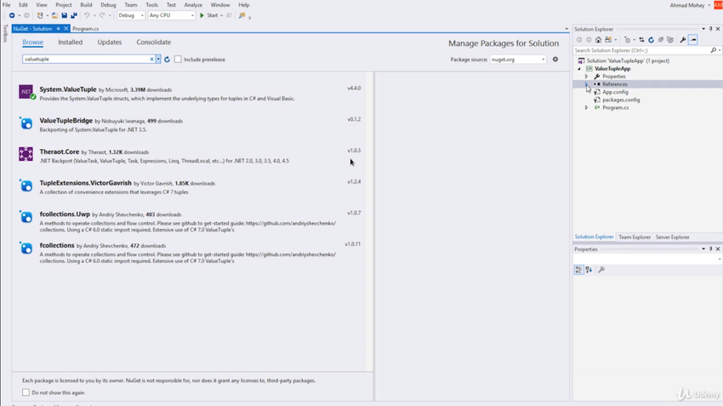
Task: Switch to the Program.cs tab
Action: (86, 29)
